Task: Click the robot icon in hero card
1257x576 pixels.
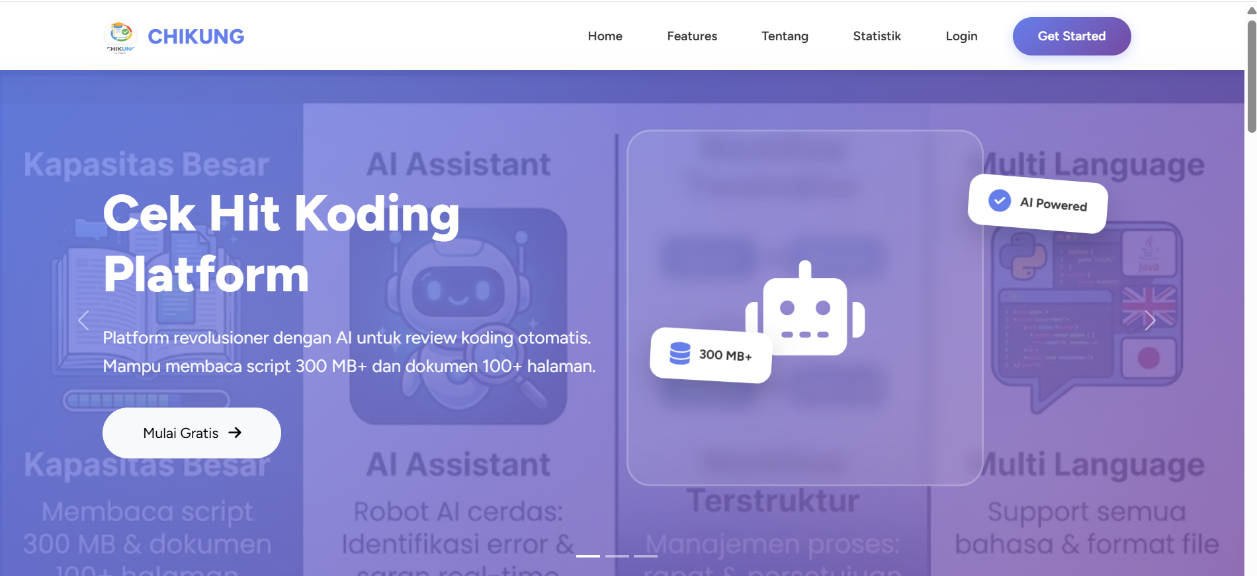Action: pos(805,309)
